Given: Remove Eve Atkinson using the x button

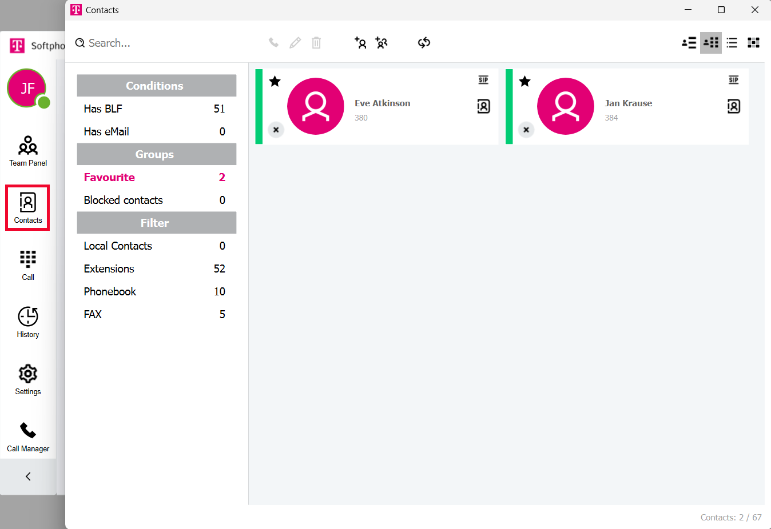Looking at the screenshot, I should (276, 130).
